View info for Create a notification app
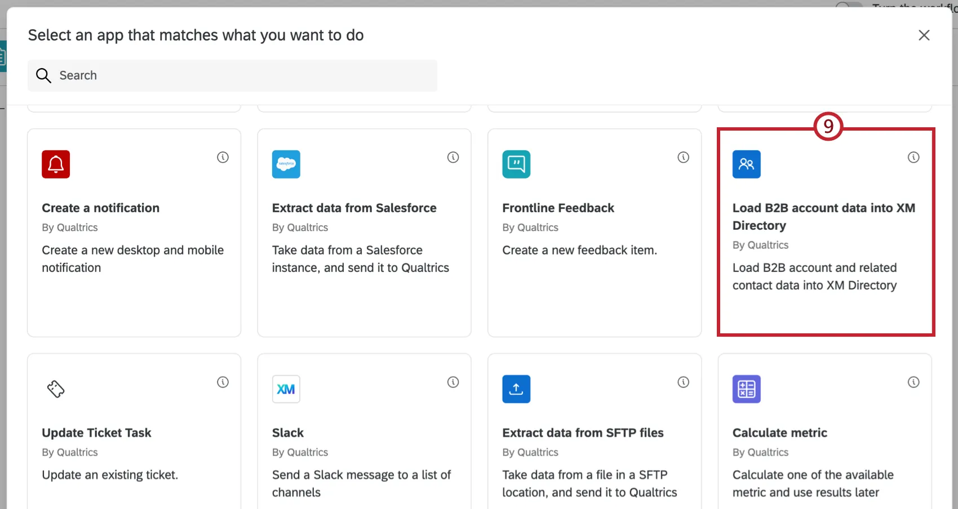This screenshot has width=958, height=509. click(x=223, y=157)
